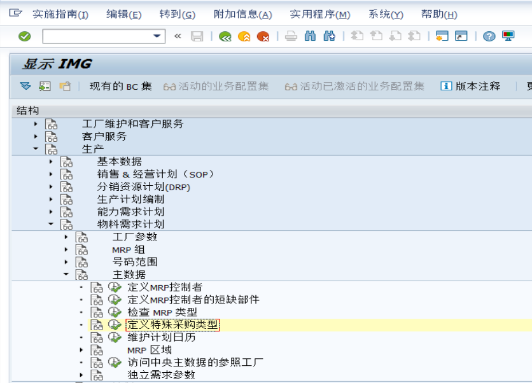This screenshot has height=383, width=532.
Task: Click the Save floppy disk icon
Action: [197, 36]
